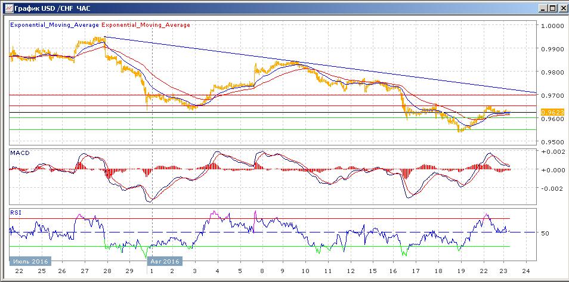Click date label 9 on time axis
This screenshot has height=282, width=569.
tap(283, 271)
